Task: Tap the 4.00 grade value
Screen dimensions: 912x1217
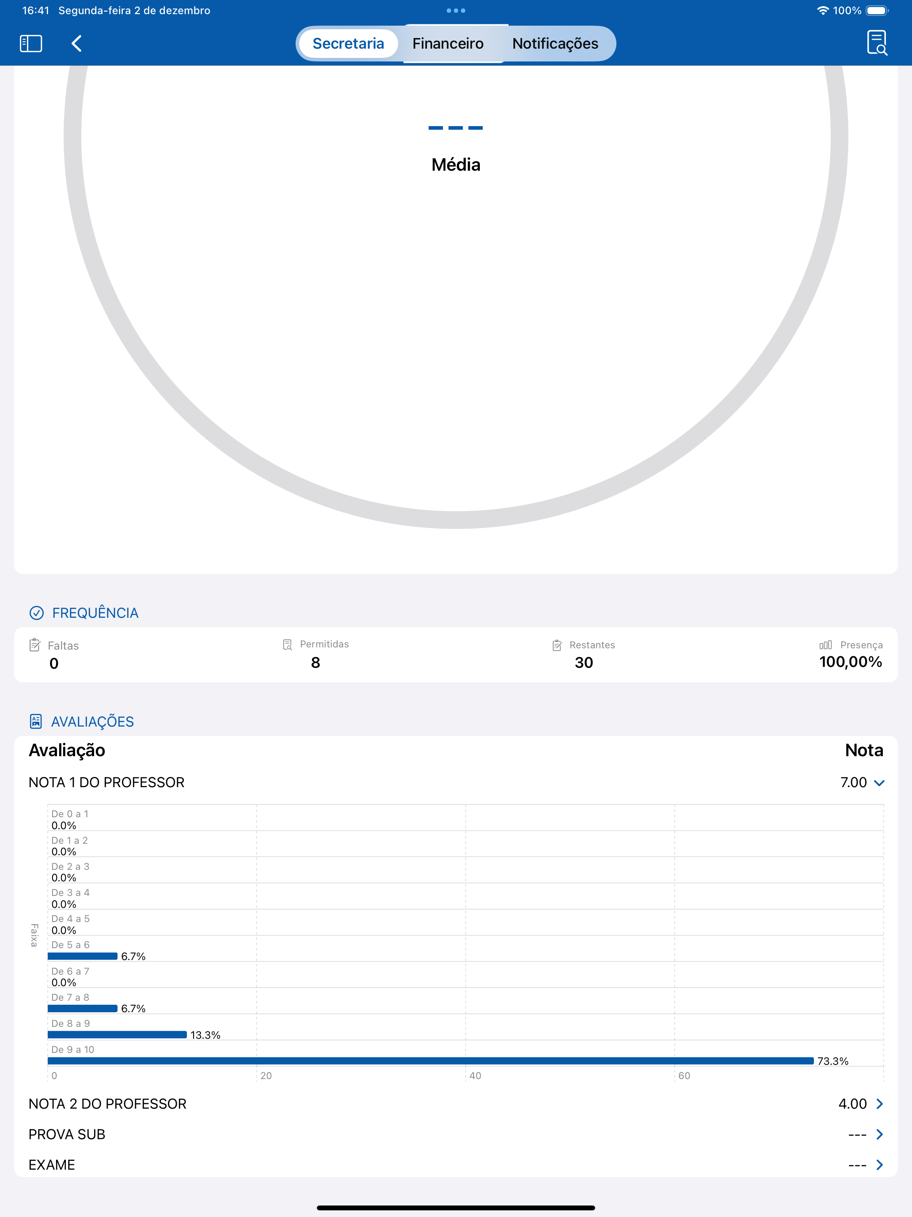Action: point(852,1104)
